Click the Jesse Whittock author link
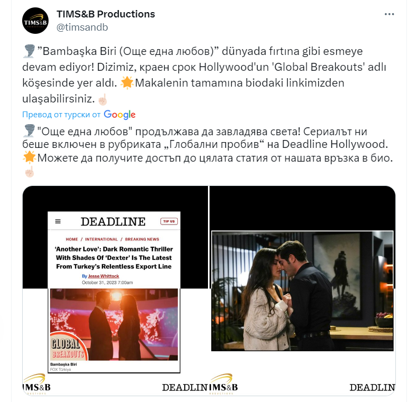This screenshot has width=417, height=402. click(x=103, y=276)
